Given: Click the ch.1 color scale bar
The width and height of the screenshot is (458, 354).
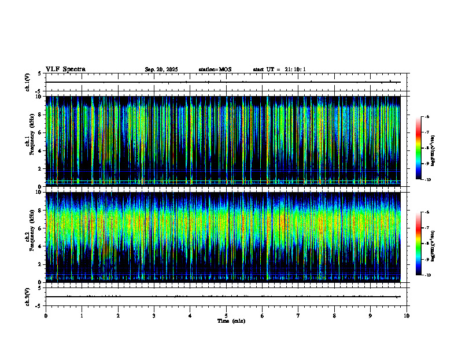Looking at the screenshot, I should (x=418, y=148).
